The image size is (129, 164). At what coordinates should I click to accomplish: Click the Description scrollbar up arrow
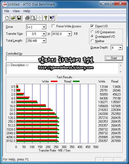coord(120,65)
